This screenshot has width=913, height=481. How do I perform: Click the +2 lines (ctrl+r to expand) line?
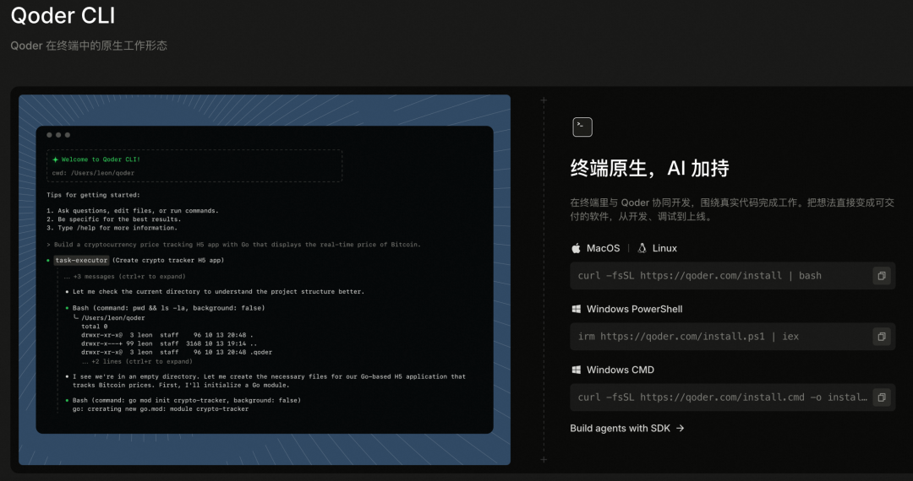tap(137, 361)
